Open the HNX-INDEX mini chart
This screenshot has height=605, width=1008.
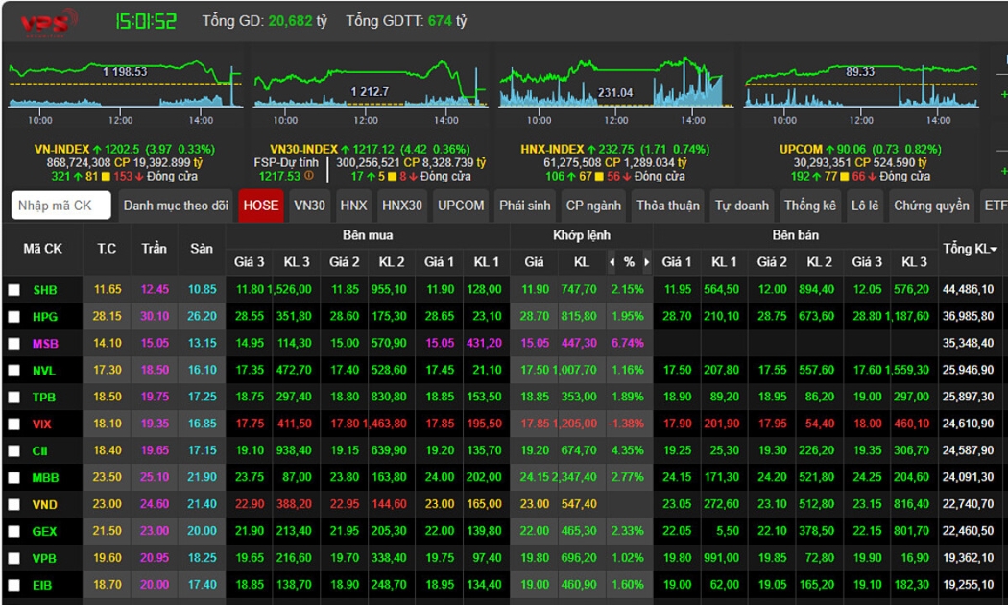614,86
